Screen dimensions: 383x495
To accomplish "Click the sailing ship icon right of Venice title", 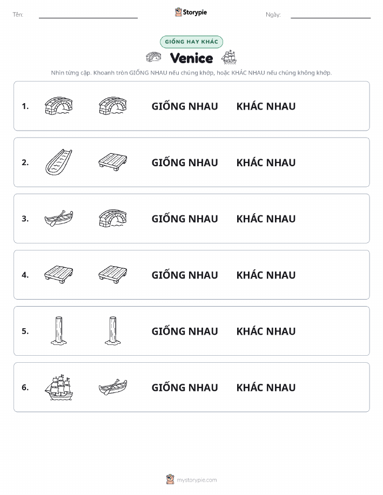I will tap(229, 57).
